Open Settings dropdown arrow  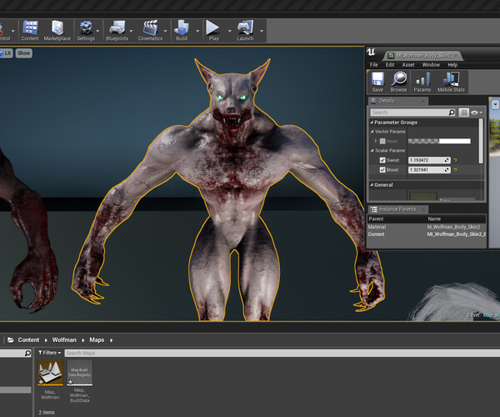click(97, 31)
